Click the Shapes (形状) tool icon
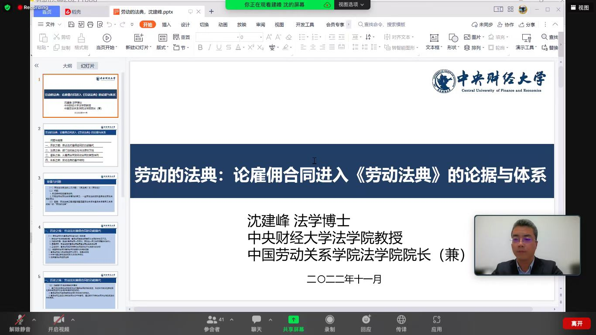 click(x=453, y=38)
